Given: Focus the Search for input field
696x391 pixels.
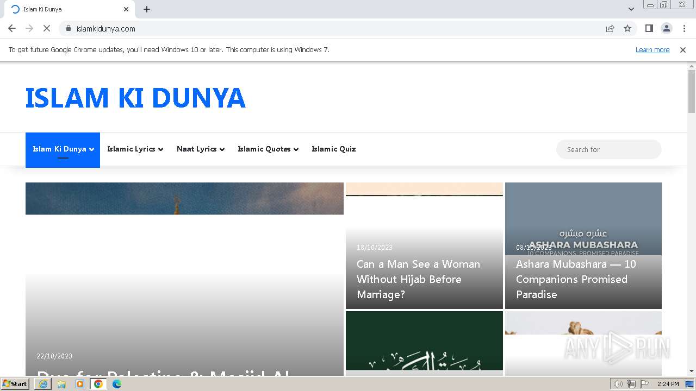Looking at the screenshot, I should coord(609,149).
